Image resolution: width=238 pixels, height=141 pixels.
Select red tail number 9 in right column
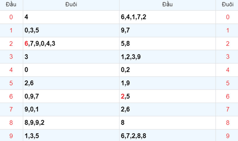point(228,136)
